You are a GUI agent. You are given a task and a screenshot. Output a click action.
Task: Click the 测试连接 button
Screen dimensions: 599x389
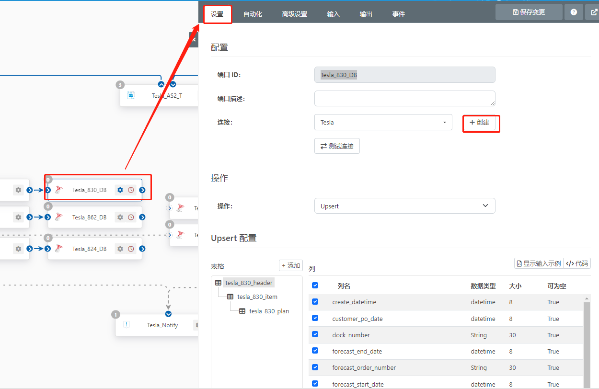coord(337,146)
